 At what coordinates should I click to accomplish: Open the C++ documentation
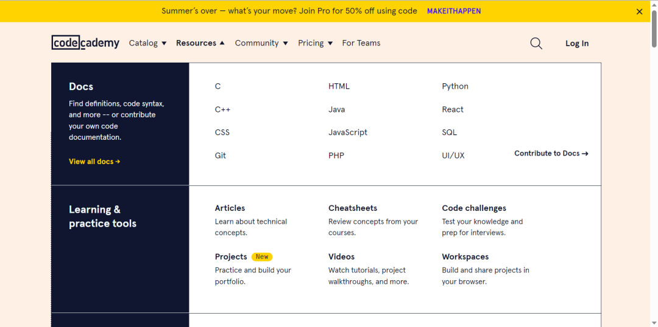(222, 109)
